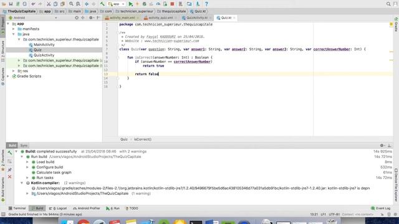
Task: Click the LF line separator indicator
Action: pyautogui.click(x=323, y=214)
